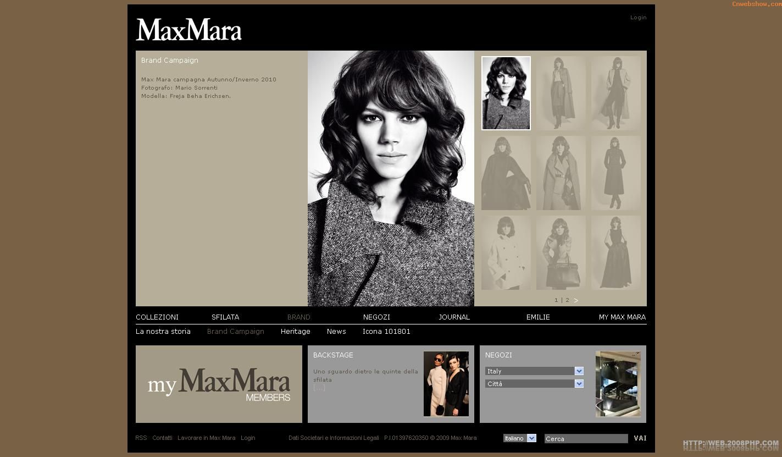Open the Backstage photo thumbnail
The height and width of the screenshot is (457, 782).
tap(446, 384)
